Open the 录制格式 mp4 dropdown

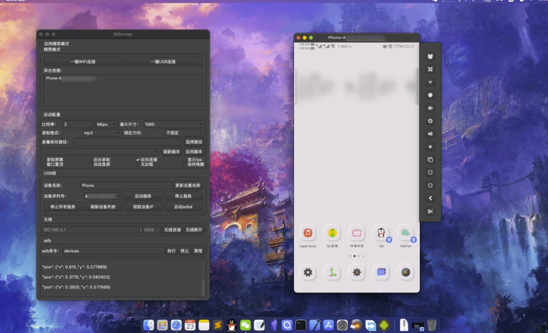coord(102,133)
